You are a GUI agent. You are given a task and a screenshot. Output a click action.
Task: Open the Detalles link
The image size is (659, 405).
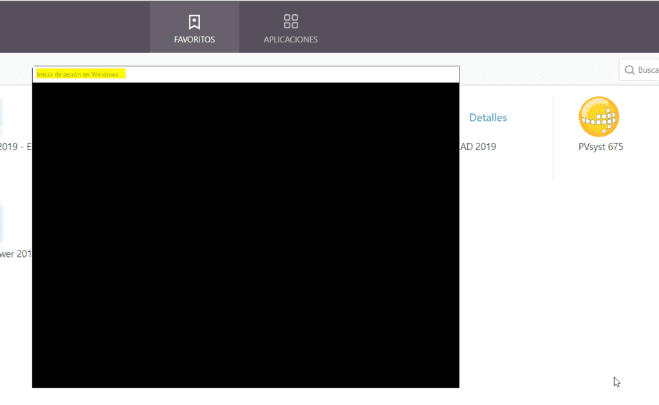pos(488,117)
